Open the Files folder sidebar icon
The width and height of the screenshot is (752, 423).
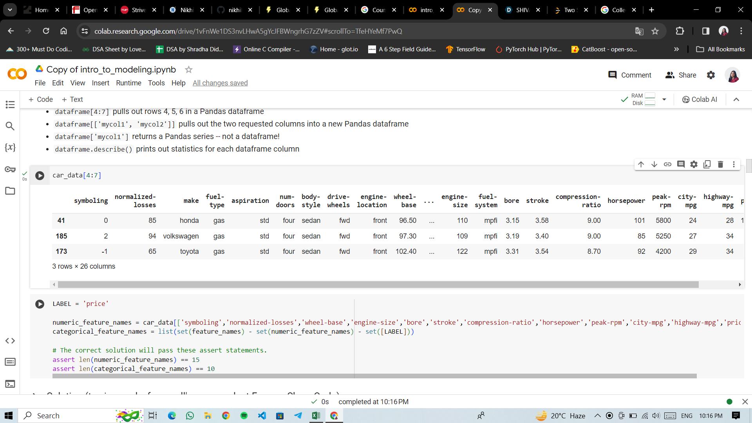pos(10,191)
